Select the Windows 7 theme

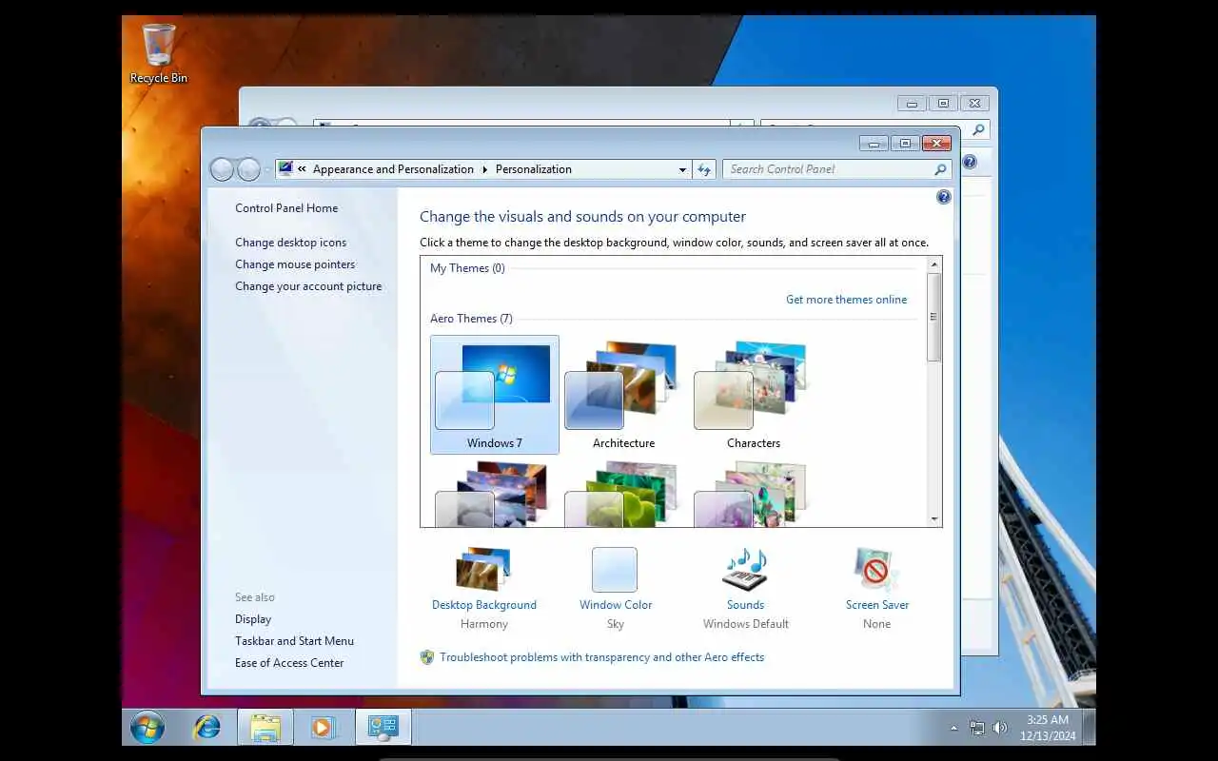pyautogui.click(x=495, y=395)
